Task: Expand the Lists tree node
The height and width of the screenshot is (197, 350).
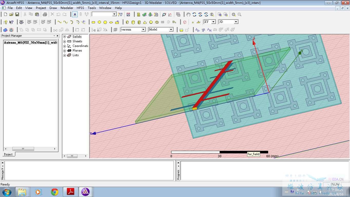Action: 65,55
